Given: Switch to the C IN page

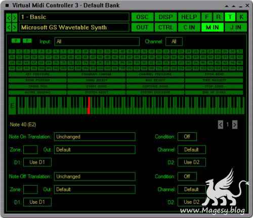Looking at the screenshot, I should click(189, 27).
